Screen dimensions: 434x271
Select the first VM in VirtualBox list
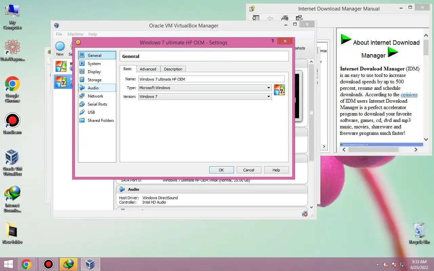(62, 66)
